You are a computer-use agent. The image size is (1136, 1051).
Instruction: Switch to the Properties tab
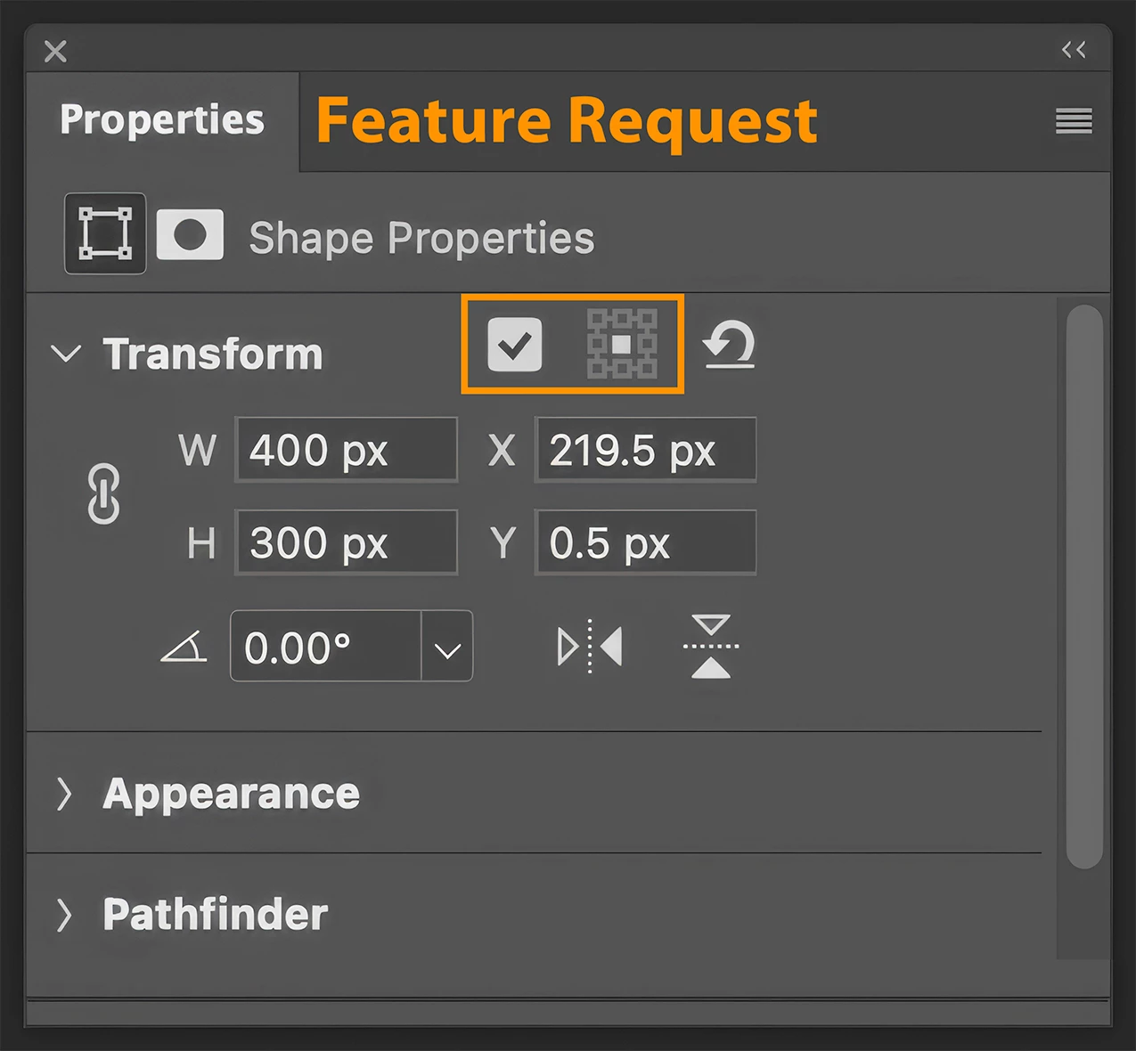[162, 120]
